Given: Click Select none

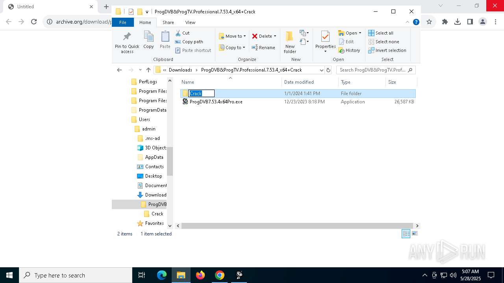Looking at the screenshot, I should point(384,42).
